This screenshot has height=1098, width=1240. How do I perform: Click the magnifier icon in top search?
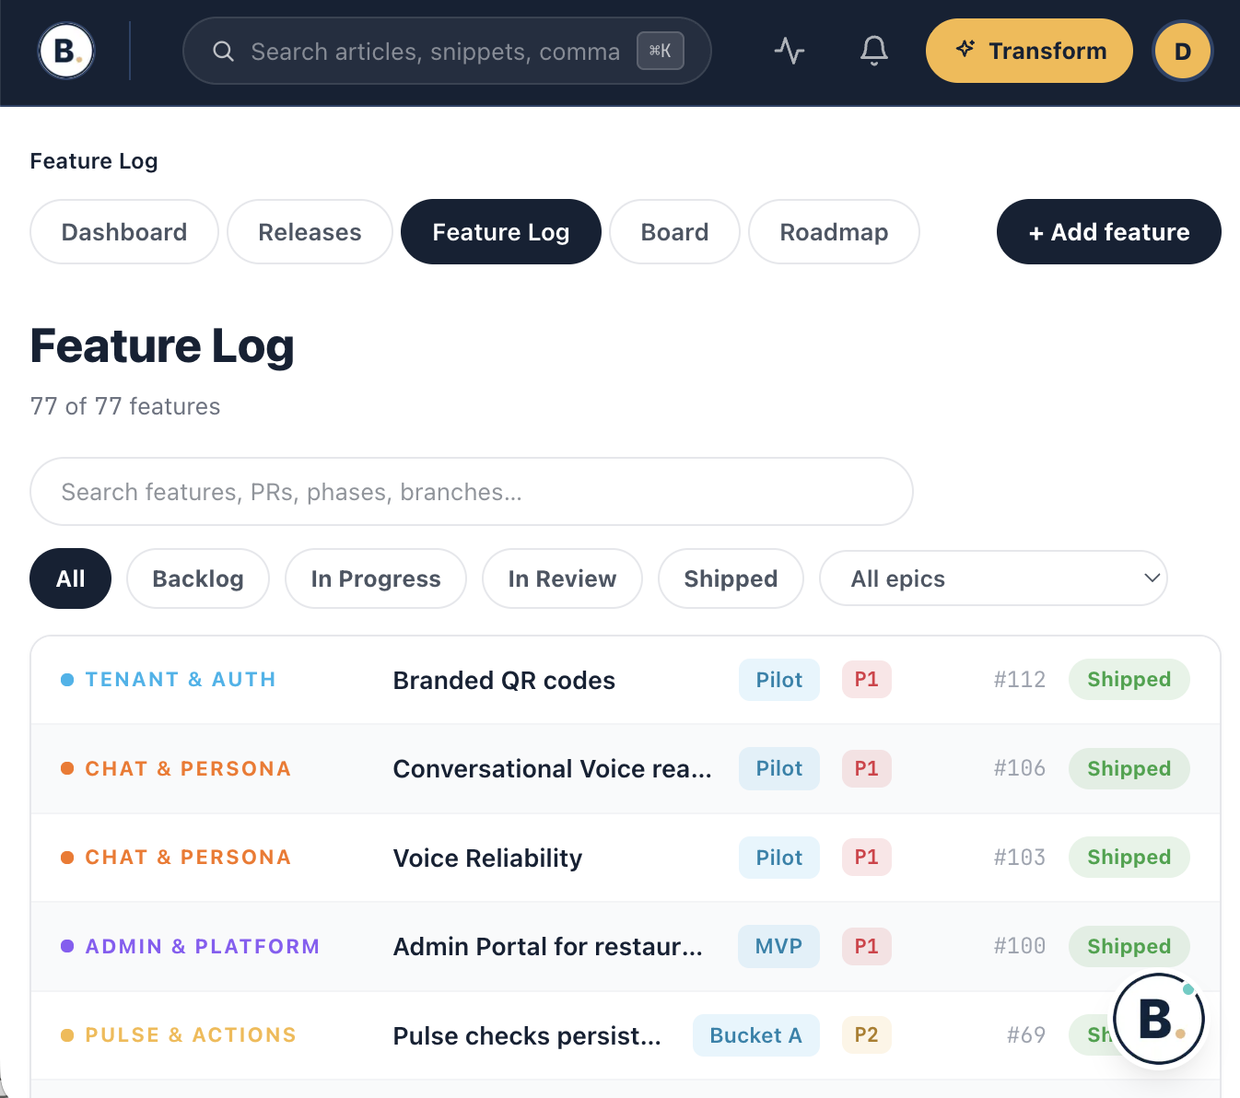click(x=224, y=52)
